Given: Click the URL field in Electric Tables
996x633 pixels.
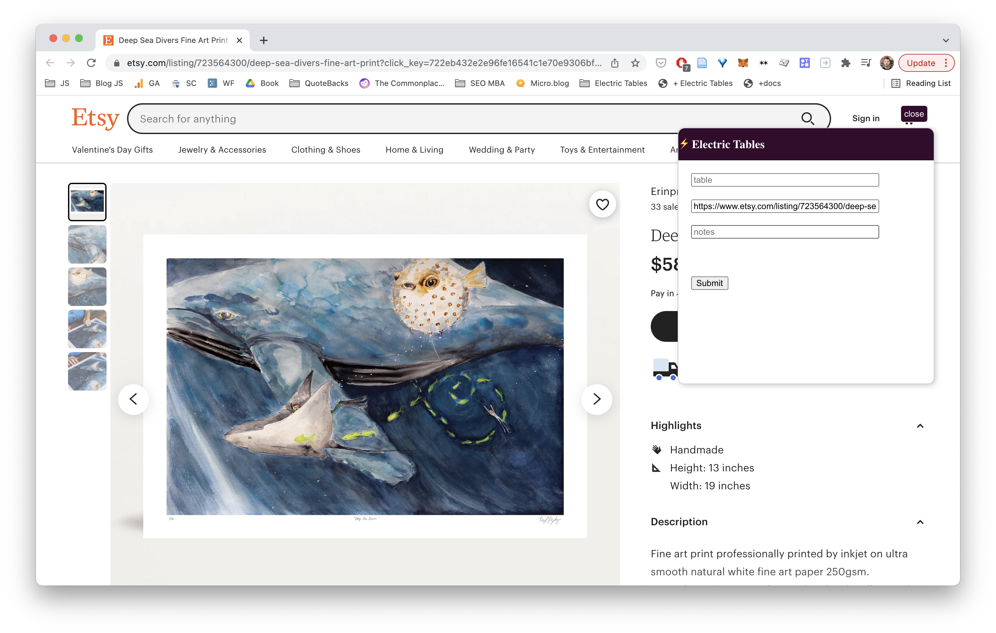Looking at the screenshot, I should coord(785,206).
